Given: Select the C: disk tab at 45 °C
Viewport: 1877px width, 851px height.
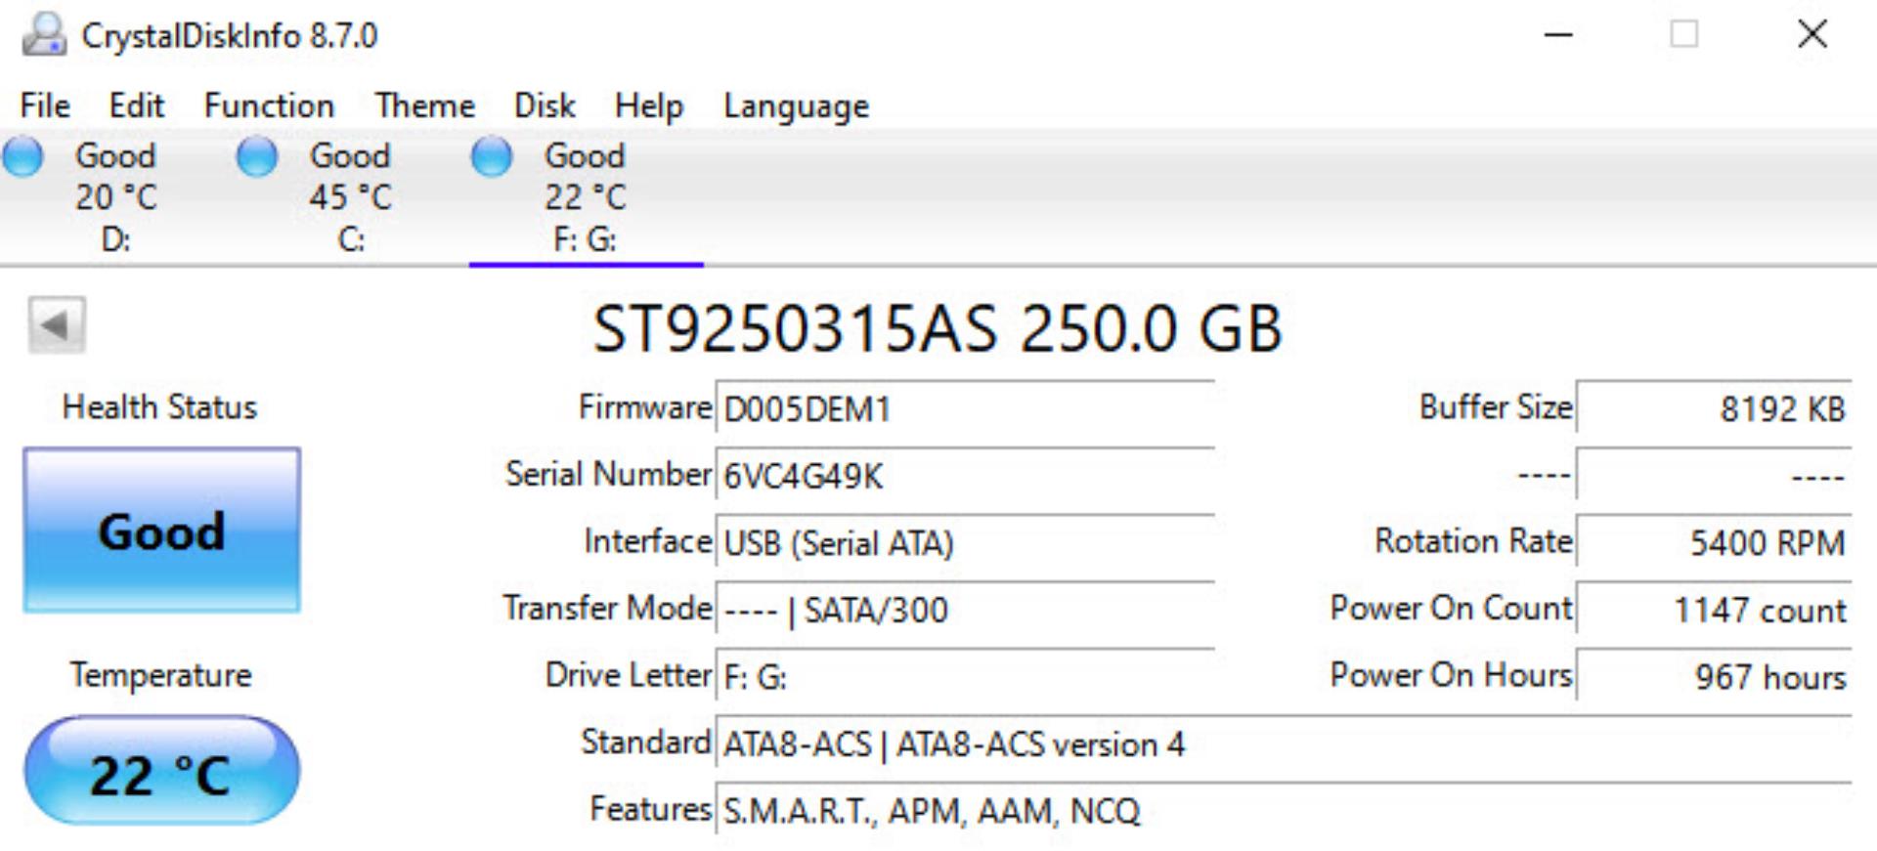Looking at the screenshot, I should (x=351, y=197).
